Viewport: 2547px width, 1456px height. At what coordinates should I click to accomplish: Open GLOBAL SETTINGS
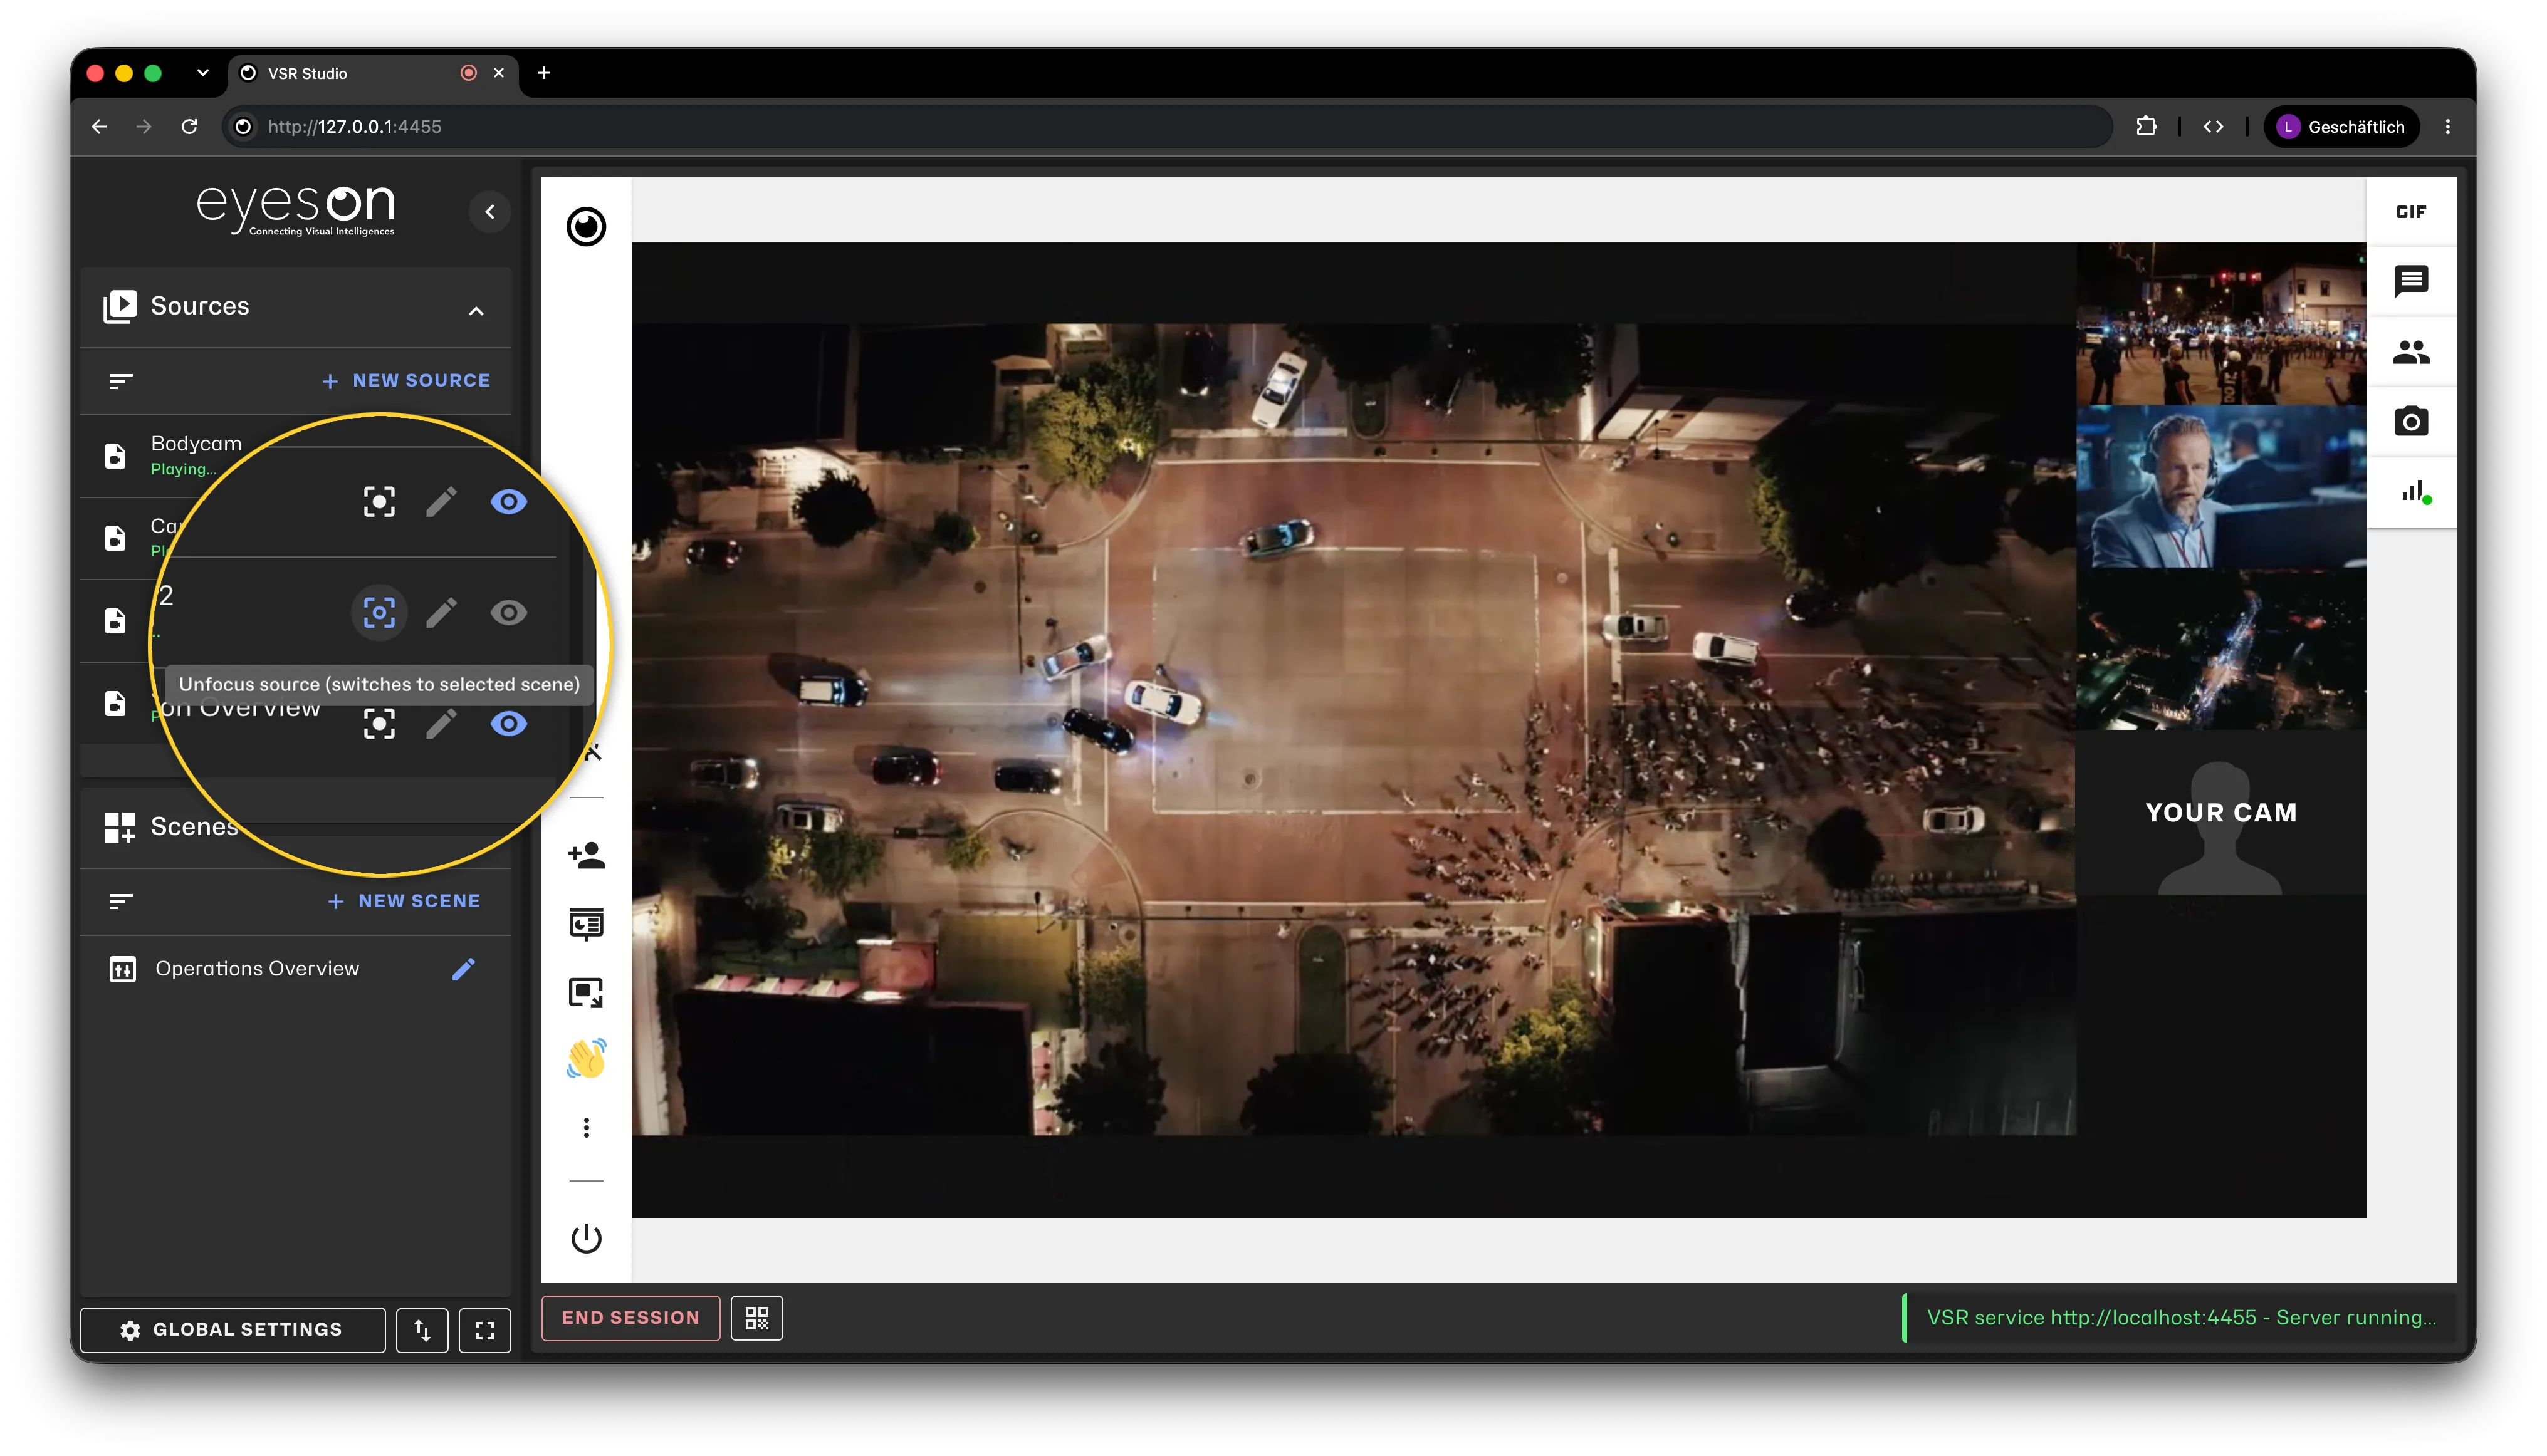[x=232, y=1330]
